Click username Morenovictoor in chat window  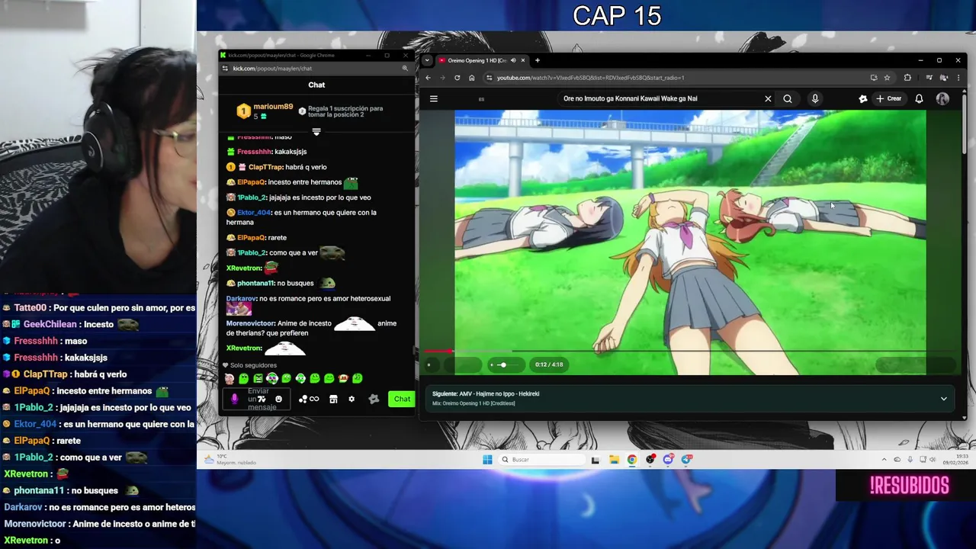point(250,323)
